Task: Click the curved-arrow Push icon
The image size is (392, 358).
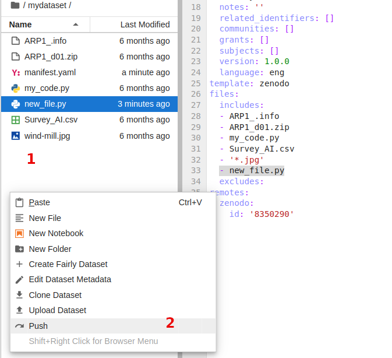Action: point(19,326)
